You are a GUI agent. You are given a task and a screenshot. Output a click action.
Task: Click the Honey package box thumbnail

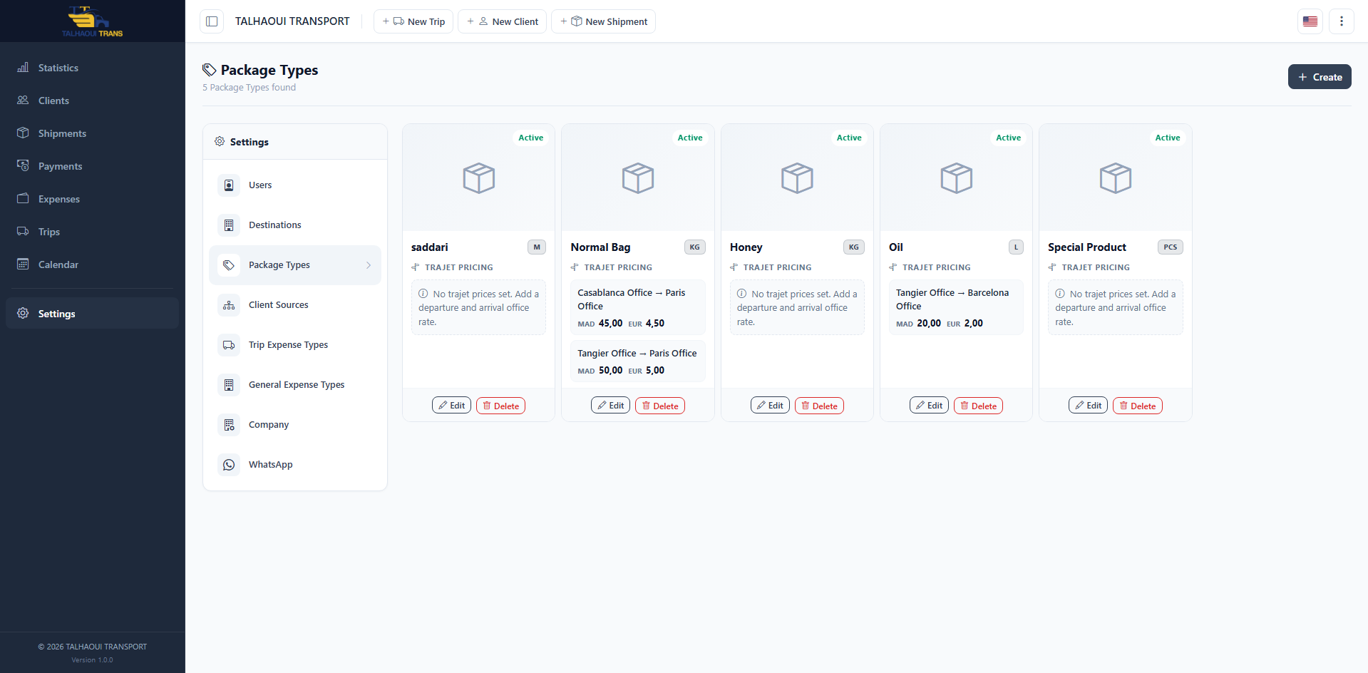(797, 178)
